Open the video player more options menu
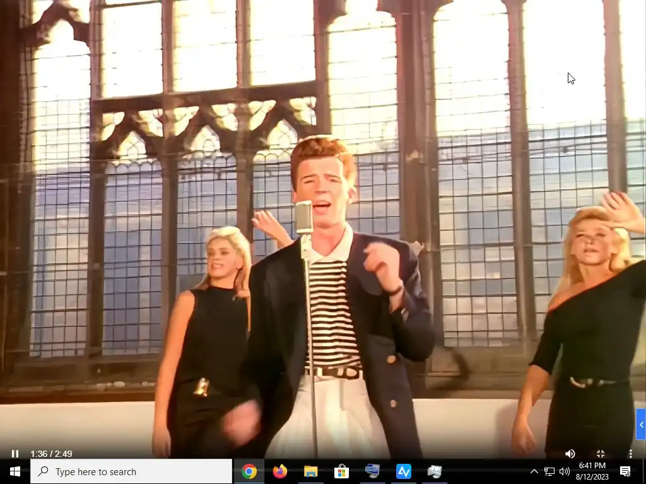The image size is (646, 484). pos(631,454)
